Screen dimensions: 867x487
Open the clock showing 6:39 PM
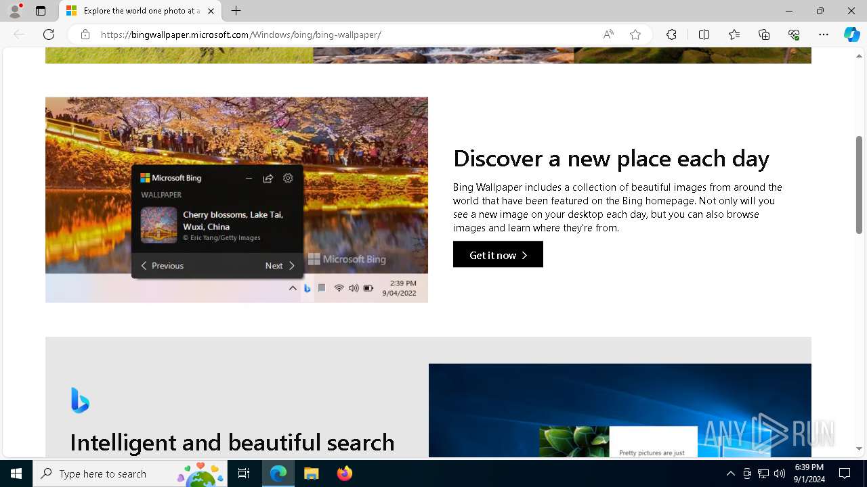[809, 473]
